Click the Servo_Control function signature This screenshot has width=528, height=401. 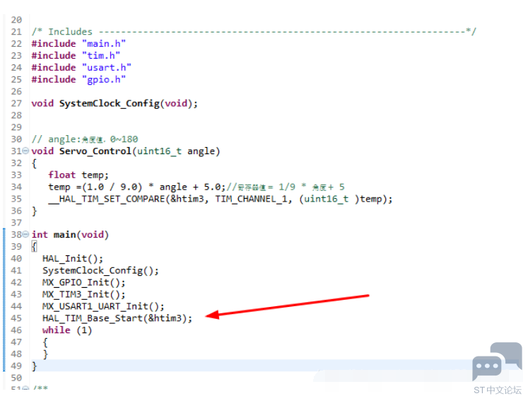pyautogui.click(x=126, y=151)
